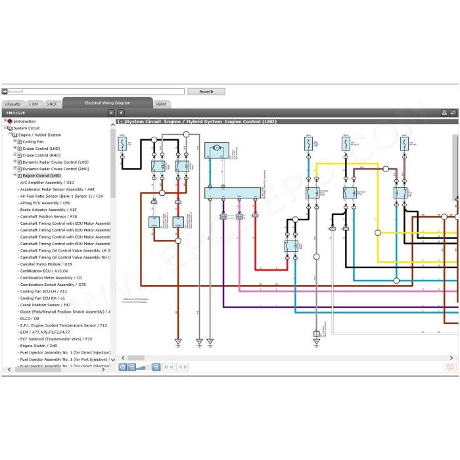The image size is (460, 460).
Task: Click the tree panel scroll-up arrow
Action: coord(113,125)
